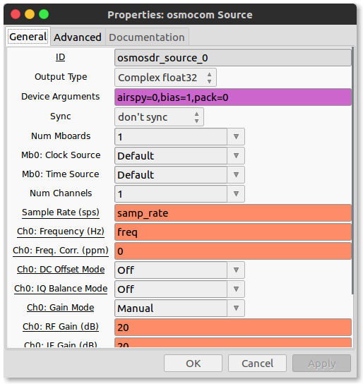The width and height of the screenshot is (363, 384).
Task: Click the 'Ch0: Frequency (Hz)' label
Action: [x=61, y=232]
